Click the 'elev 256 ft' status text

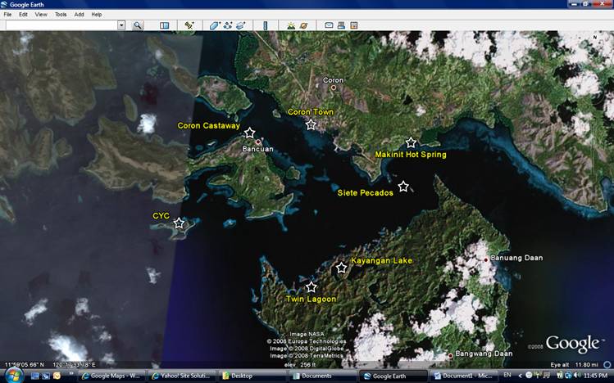300,365
